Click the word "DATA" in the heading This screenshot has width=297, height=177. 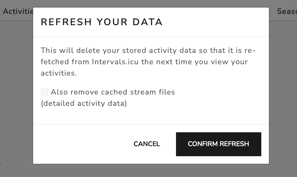(x=147, y=22)
